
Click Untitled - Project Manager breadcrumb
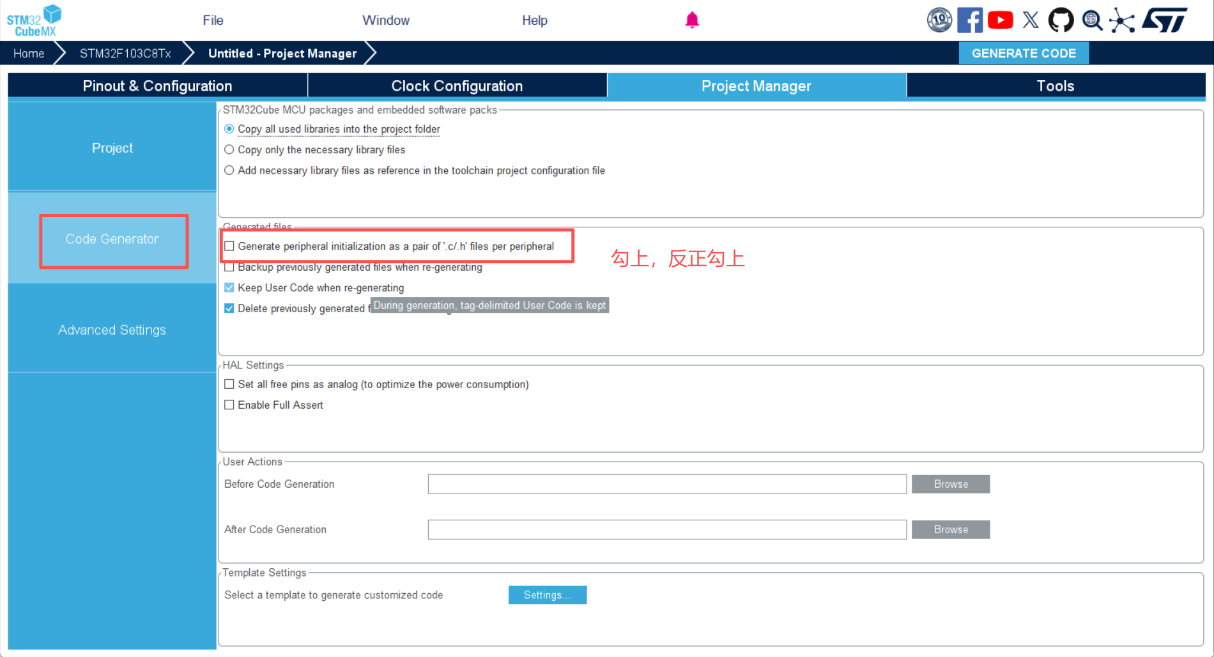tap(282, 54)
